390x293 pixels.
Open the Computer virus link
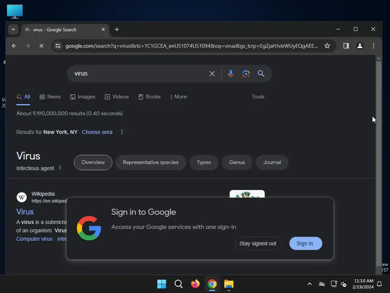pyautogui.click(x=34, y=239)
